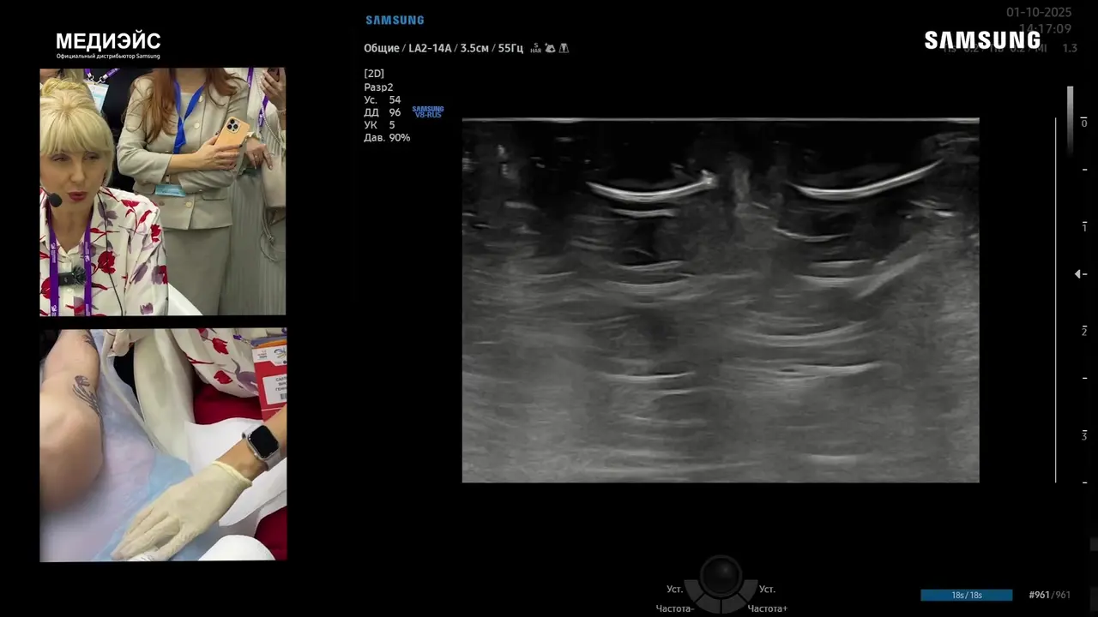Click the date 01-10-2025
Viewport: 1098px width, 617px height.
(x=1039, y=13)
